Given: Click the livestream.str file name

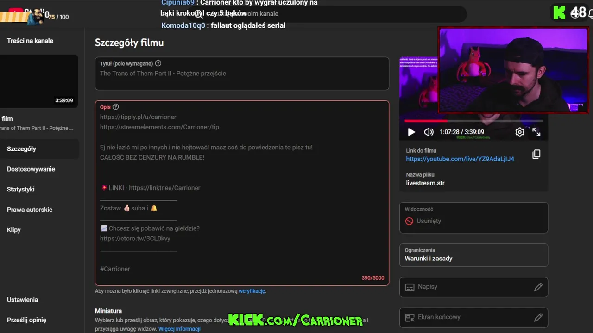Looking at the screenshot, I should point(425,183).
